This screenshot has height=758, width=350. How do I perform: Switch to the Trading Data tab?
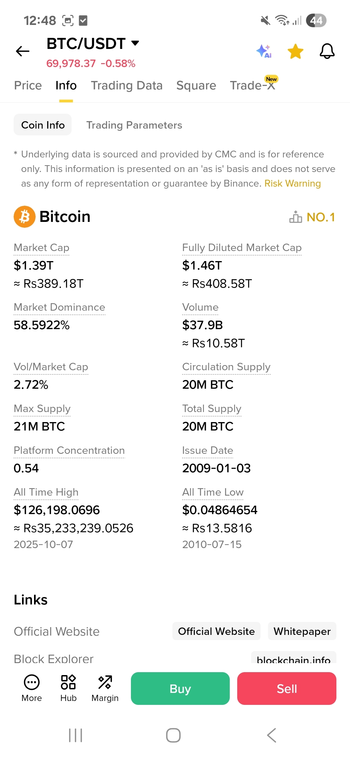tap(127, 86)
